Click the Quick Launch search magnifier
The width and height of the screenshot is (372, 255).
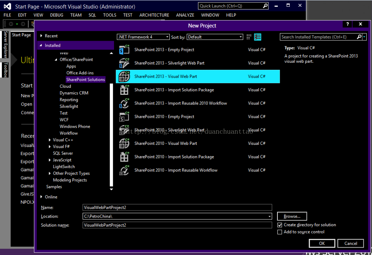[265, 6]
